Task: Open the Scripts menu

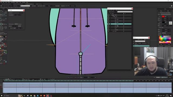Action: 17,2
